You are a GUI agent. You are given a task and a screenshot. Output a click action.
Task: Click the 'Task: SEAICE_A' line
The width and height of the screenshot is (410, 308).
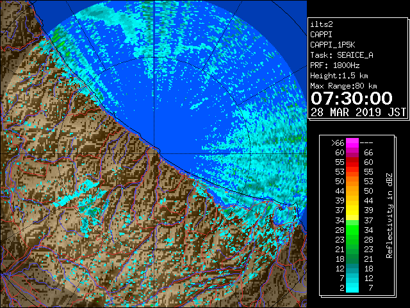(x=341, y=55)
